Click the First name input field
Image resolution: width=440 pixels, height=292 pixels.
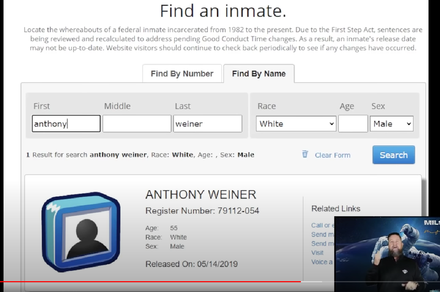(66, 124)
